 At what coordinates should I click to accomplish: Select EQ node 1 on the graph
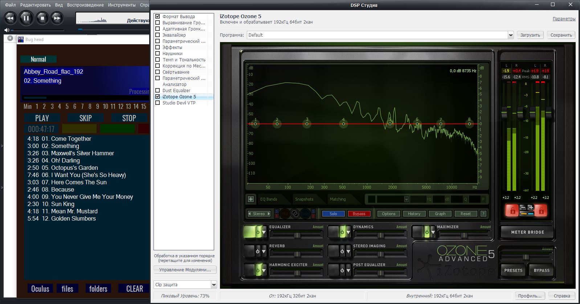coord(256,124)
